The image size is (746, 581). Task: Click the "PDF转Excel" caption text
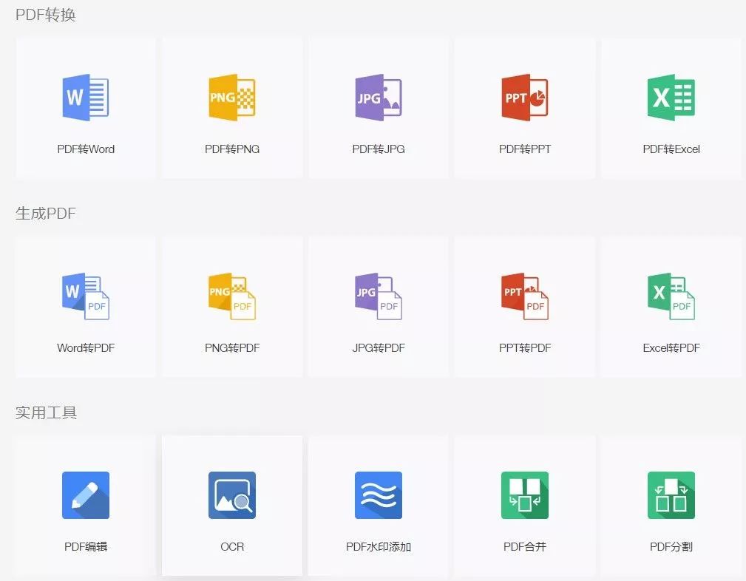point(671,149)
